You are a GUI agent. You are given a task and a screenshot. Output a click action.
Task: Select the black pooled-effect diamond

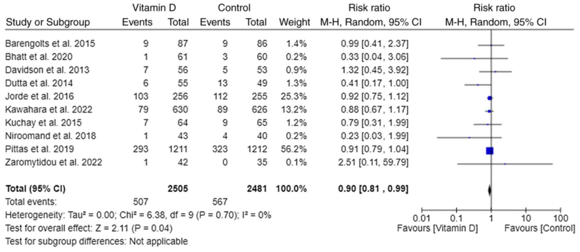pyautogui.click(x=489, y=191)
